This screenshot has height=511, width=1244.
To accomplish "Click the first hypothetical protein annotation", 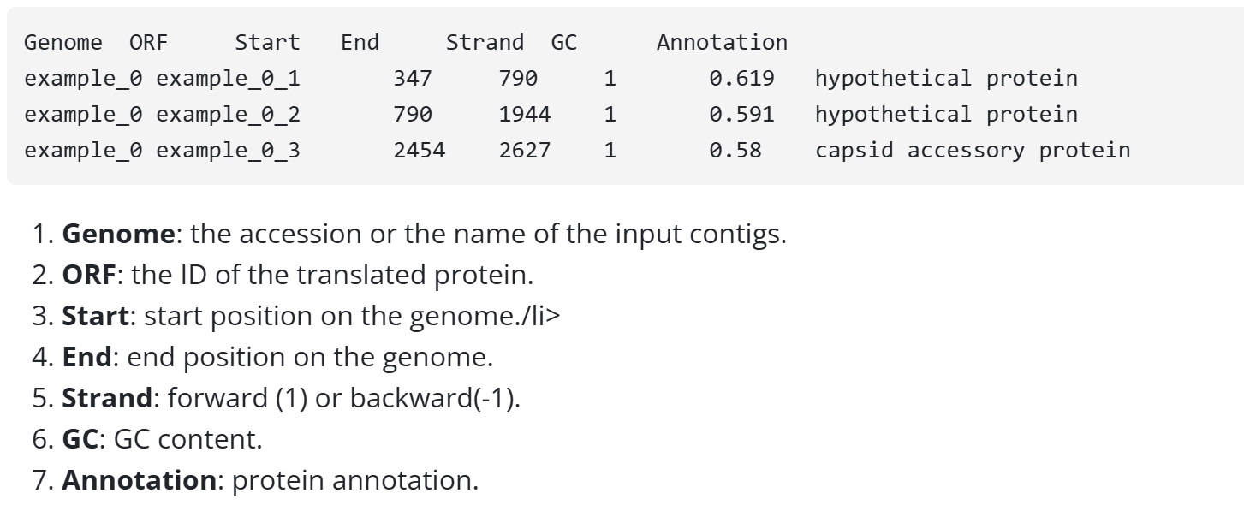I will pos(946,79).
